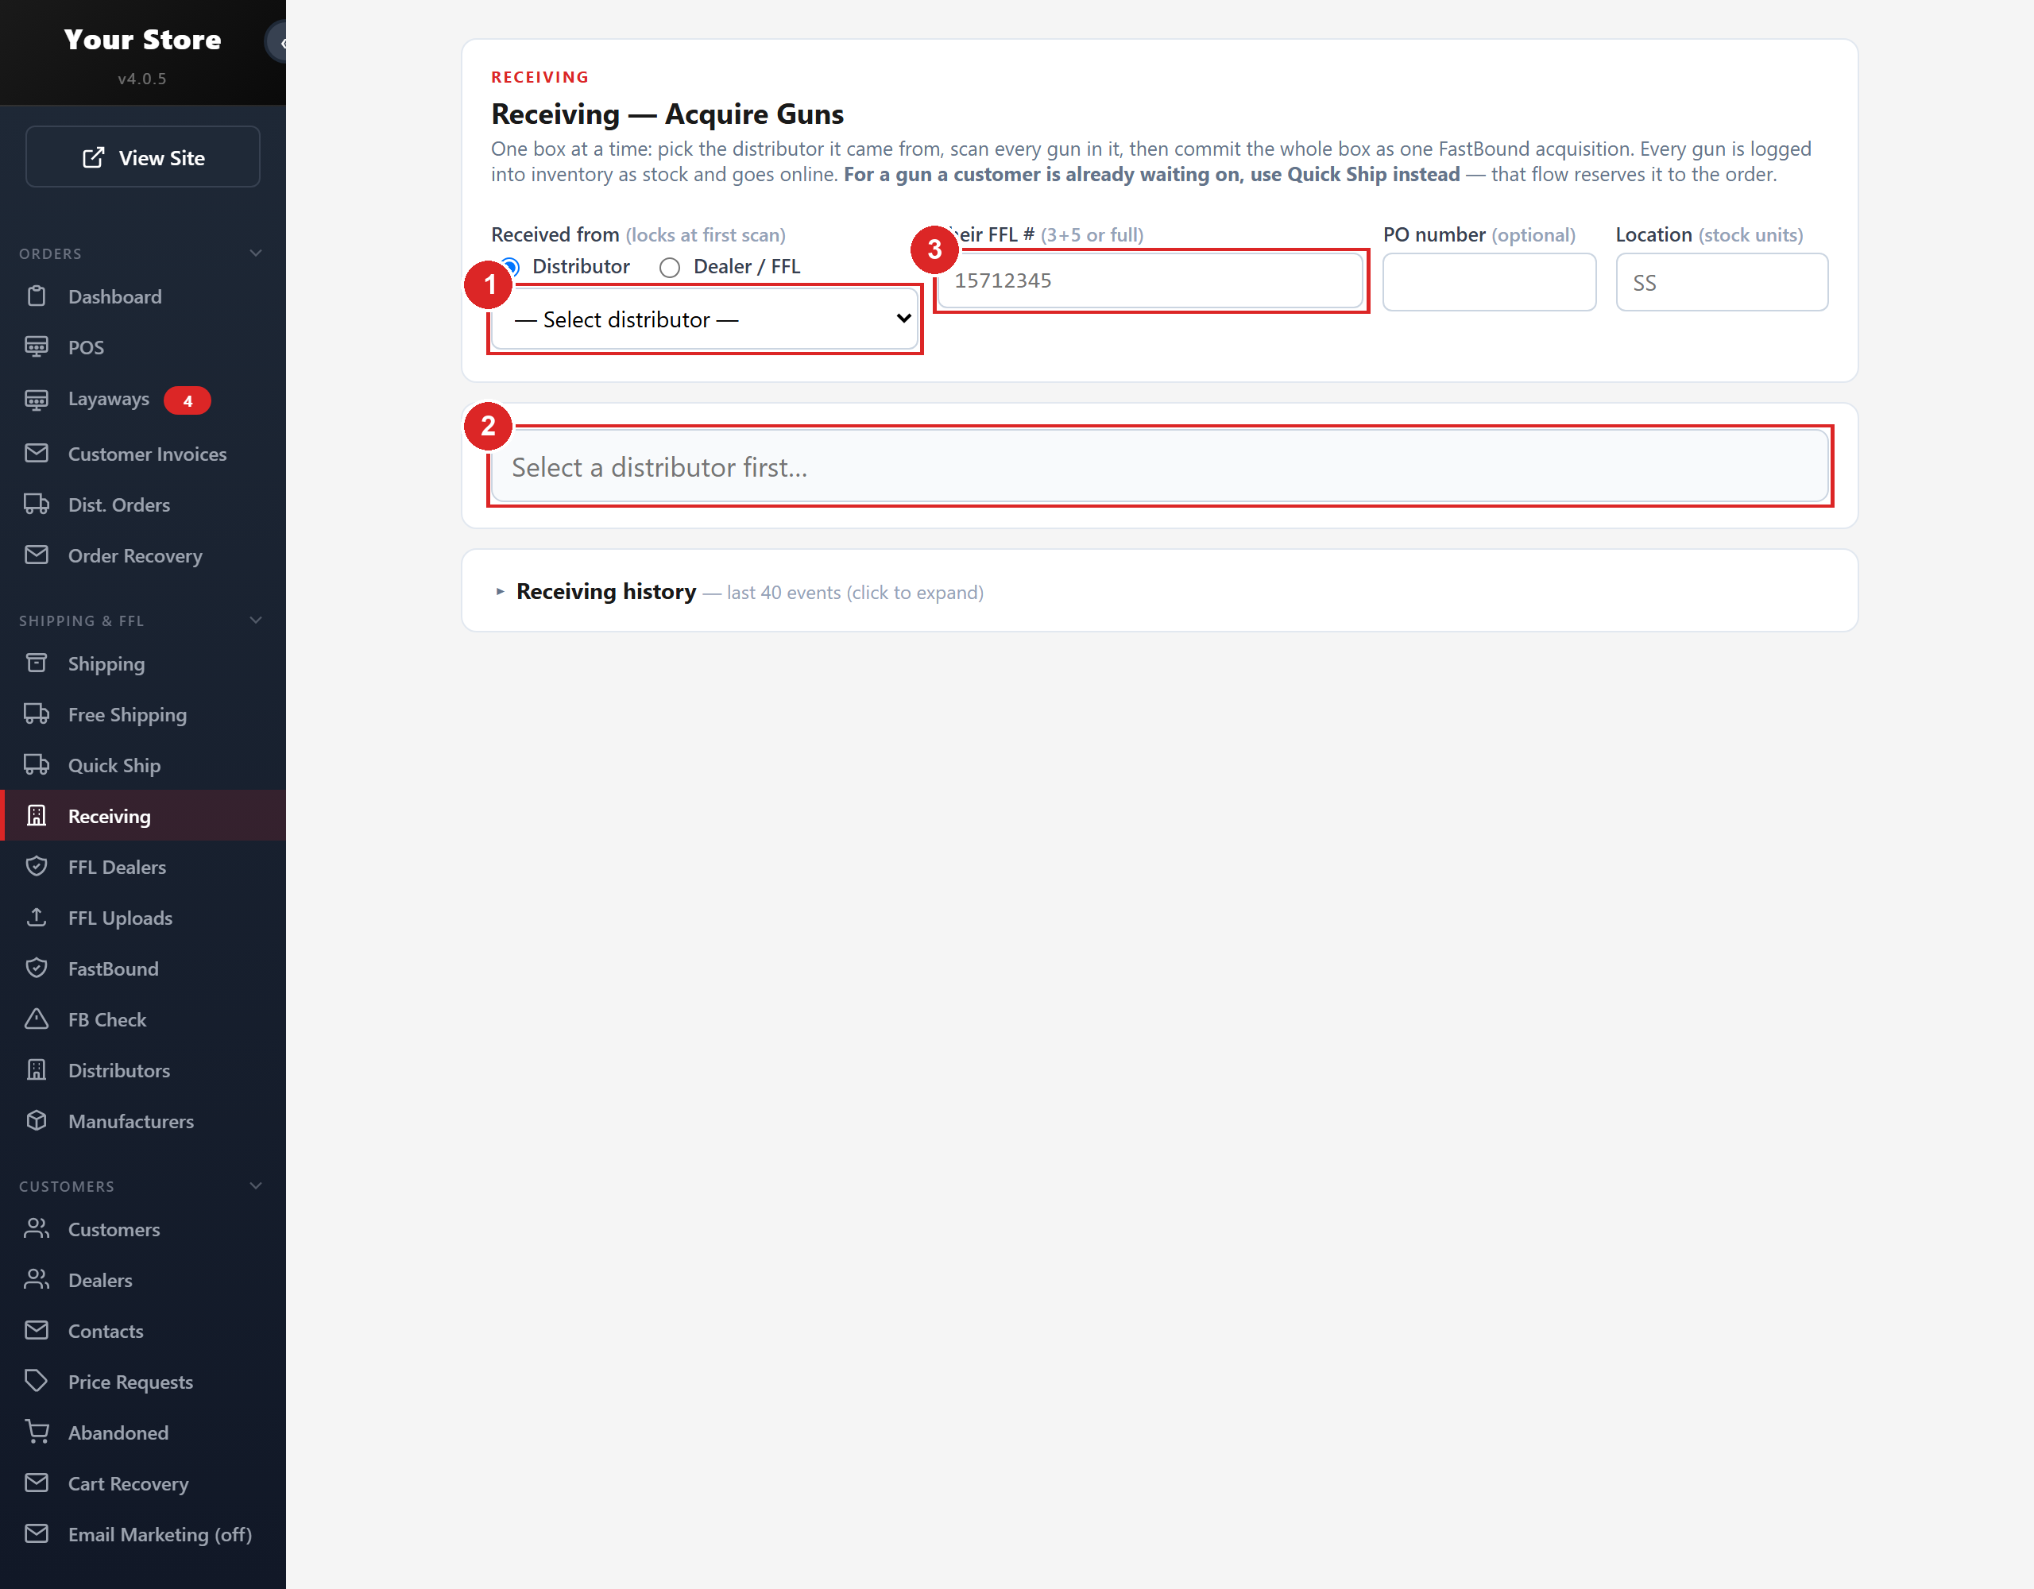Click the FFL Uploads upload icon
The height and width of the screenshot is (1589, 2034).
point(37,918)
